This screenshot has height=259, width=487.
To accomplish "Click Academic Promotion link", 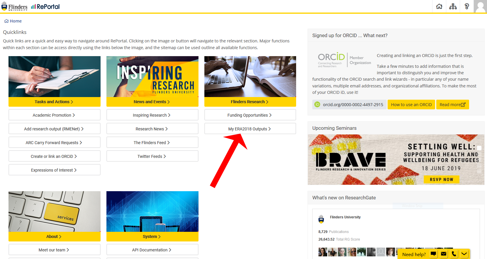I will pyautogui.click(x=54, y=115).
